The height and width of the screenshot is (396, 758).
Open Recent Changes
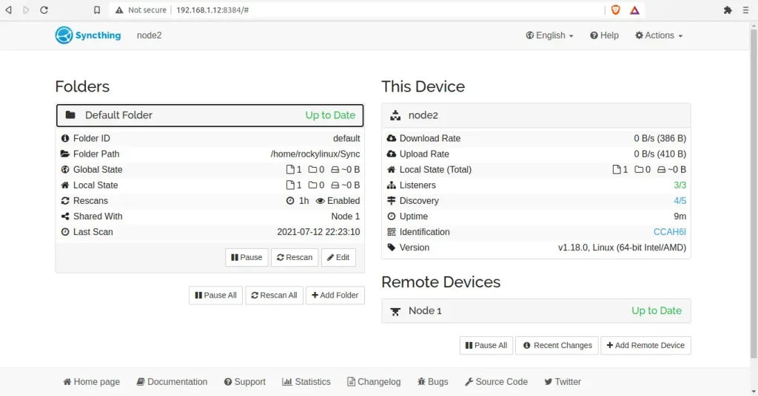557,345
